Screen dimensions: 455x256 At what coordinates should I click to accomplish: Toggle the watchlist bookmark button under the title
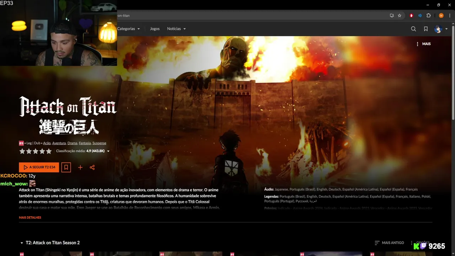tap(66, 167)
